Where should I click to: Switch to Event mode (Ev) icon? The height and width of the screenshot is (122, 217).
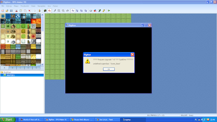pos(49,11)
